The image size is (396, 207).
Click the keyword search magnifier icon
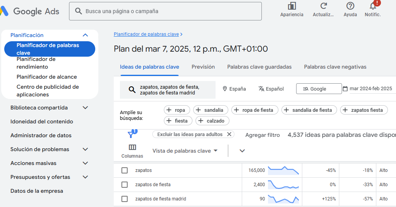[x=132, y=89]
